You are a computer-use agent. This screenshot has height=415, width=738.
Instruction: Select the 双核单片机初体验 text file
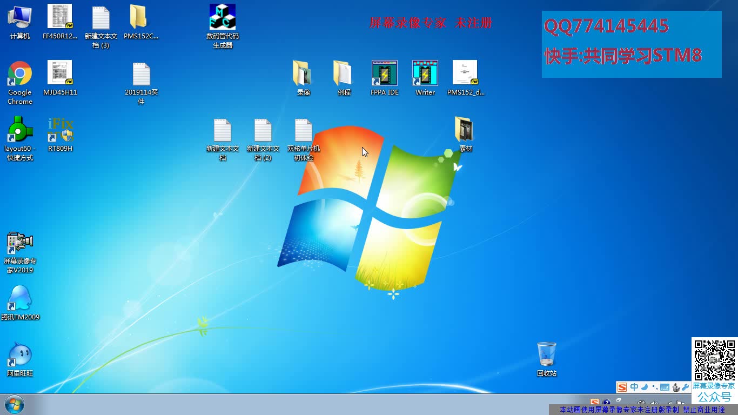click(x=304, y=140)
